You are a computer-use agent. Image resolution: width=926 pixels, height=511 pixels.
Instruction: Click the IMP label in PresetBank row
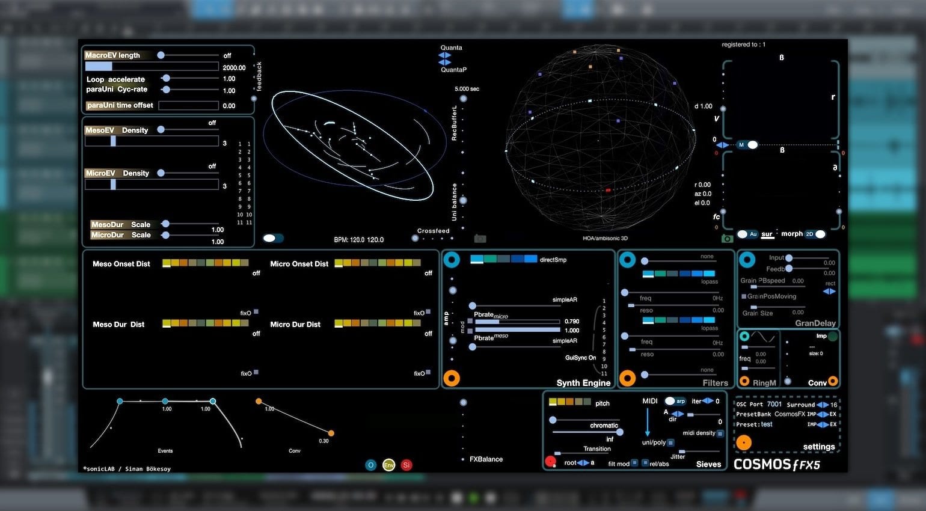tap(811, 414)
